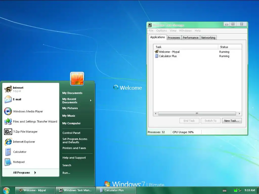Screen dimensions: 259x194
Task: Click the user account flower picture
Action: coord(77,79)
